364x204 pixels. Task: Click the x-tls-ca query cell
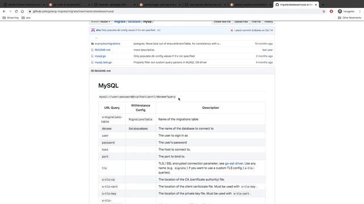click(x=112, y=180)
